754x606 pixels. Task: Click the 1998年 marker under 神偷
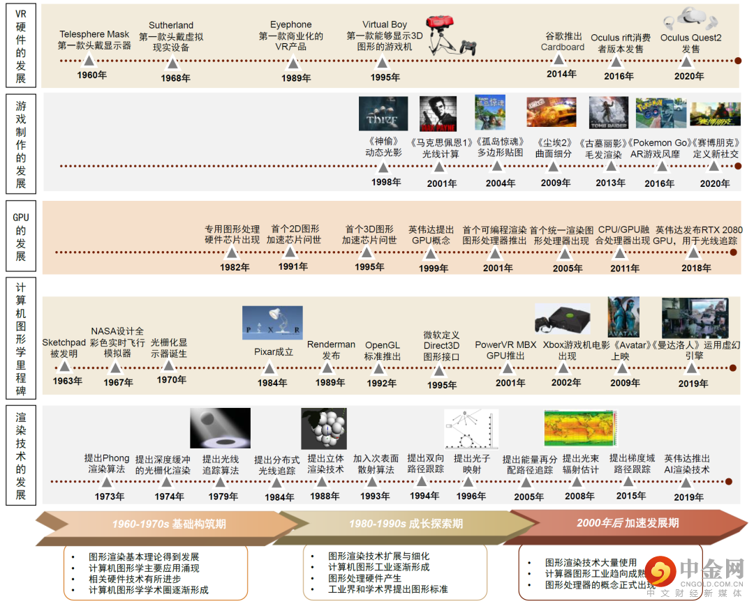point(383,167)
